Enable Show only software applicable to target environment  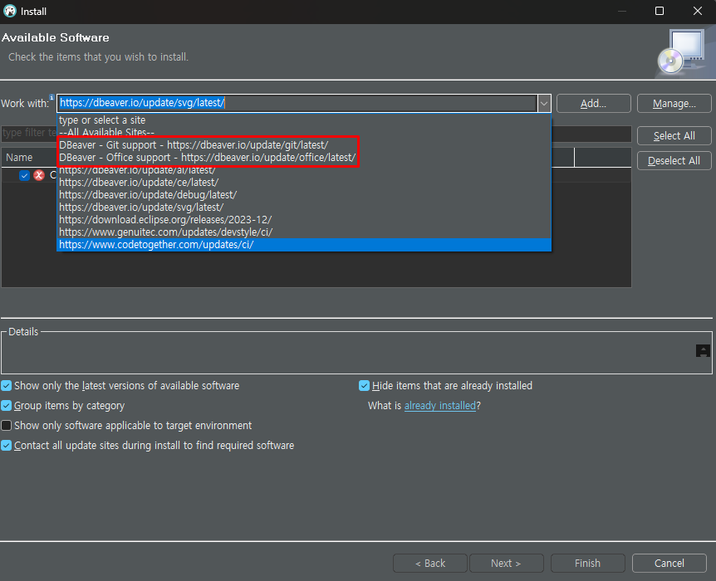click(7, 425)
